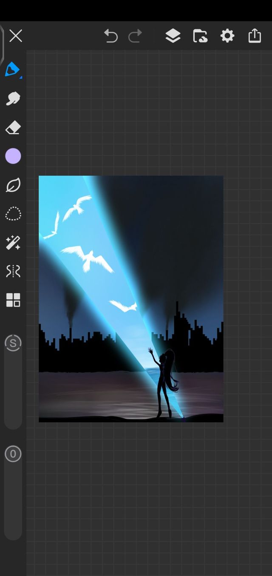Open the Layers panel

pos(173,36)
